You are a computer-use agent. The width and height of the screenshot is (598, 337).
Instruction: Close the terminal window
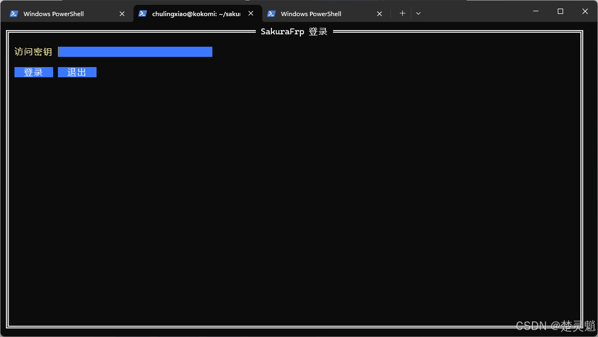[585, 11]
